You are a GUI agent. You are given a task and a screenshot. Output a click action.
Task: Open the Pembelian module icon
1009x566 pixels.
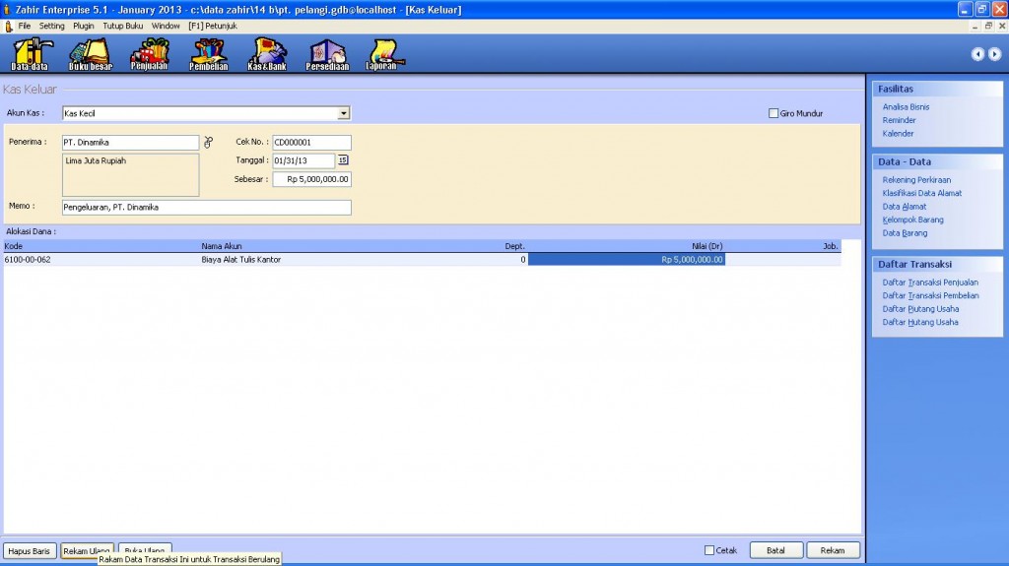(x=208, y=54)
